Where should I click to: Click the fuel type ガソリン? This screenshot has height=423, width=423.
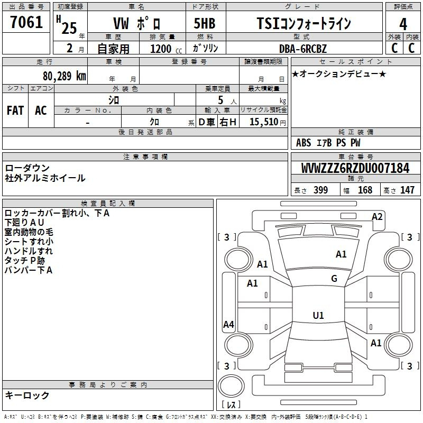205,48
